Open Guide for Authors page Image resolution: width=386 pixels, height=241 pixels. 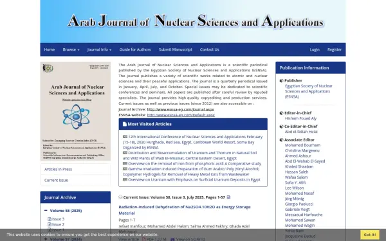[135, 49]
